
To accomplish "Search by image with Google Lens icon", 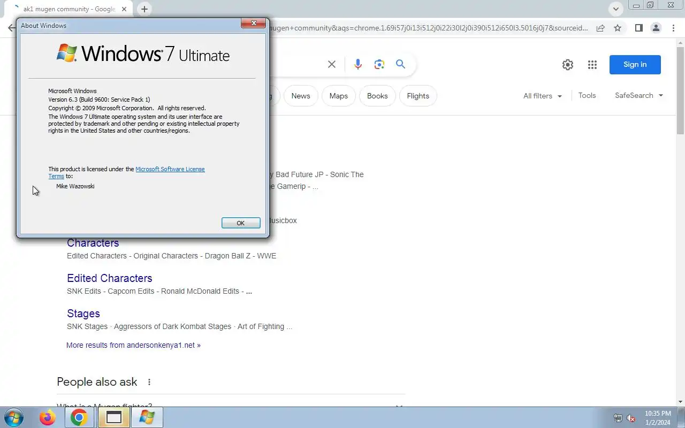I will coord(379,64).
